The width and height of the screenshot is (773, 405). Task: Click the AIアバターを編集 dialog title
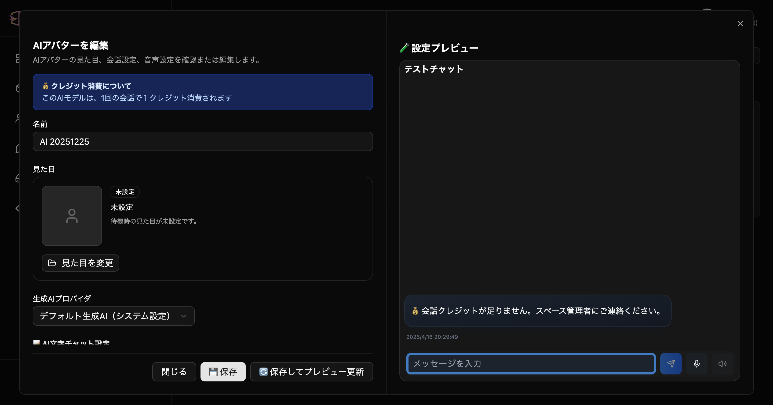(x=71, y=45)
